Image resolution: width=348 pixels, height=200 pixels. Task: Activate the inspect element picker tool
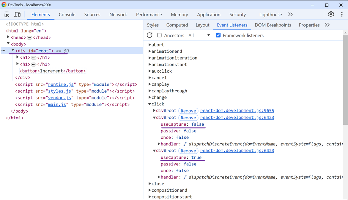[7, 15]
